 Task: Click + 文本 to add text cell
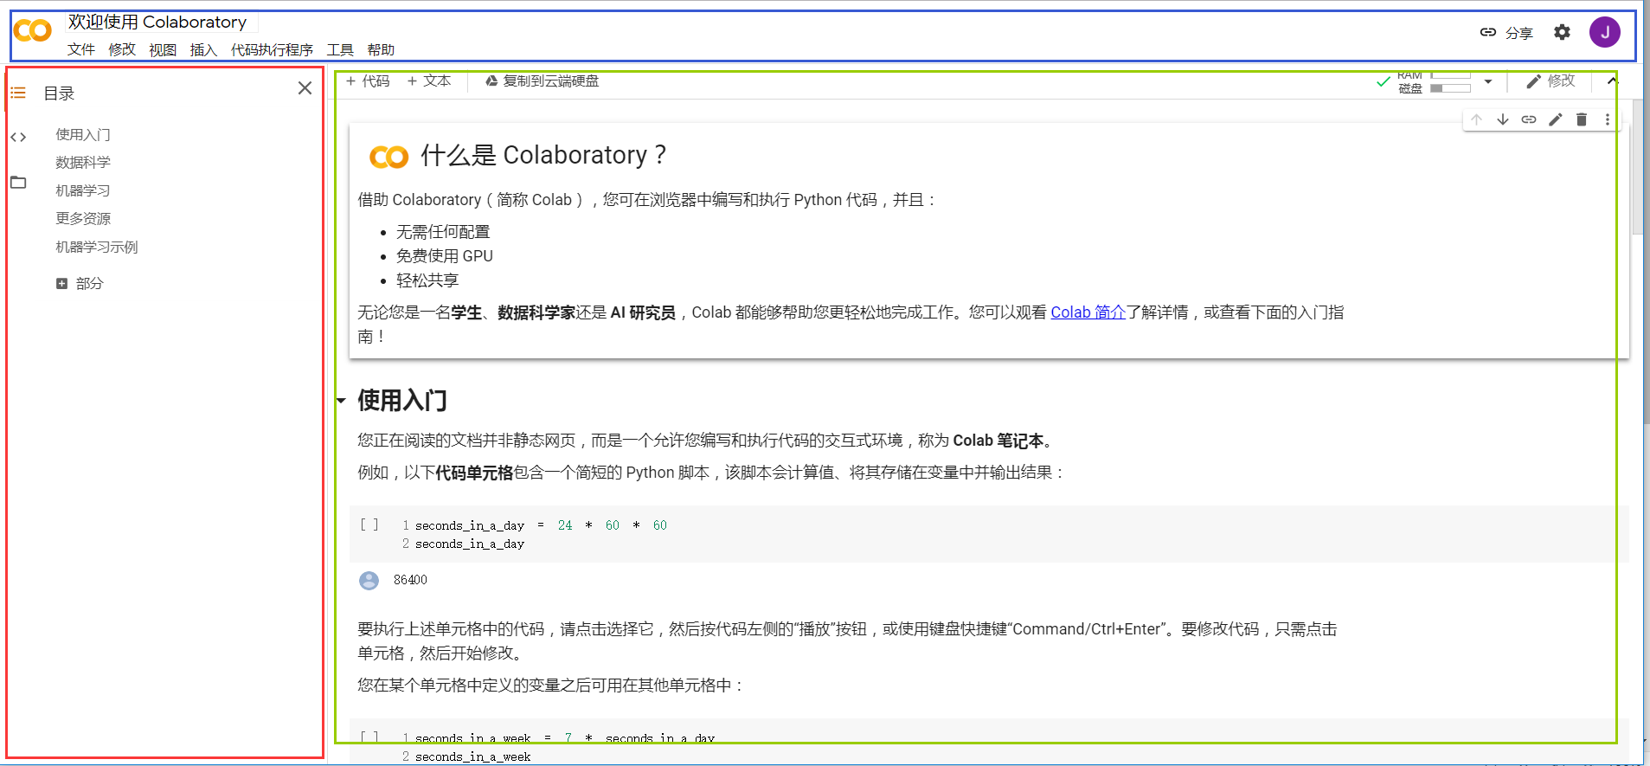(x=429, y=80)
